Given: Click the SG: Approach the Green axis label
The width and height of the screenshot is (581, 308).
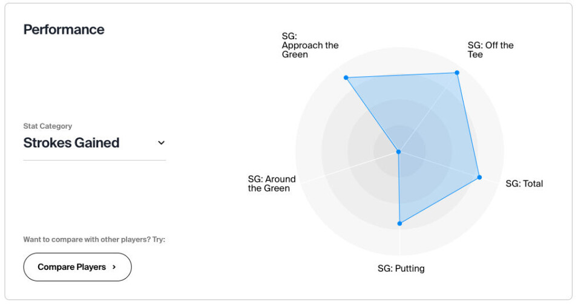Looking at the screenshot, I should pyautogui.click(x=310, y=45).
